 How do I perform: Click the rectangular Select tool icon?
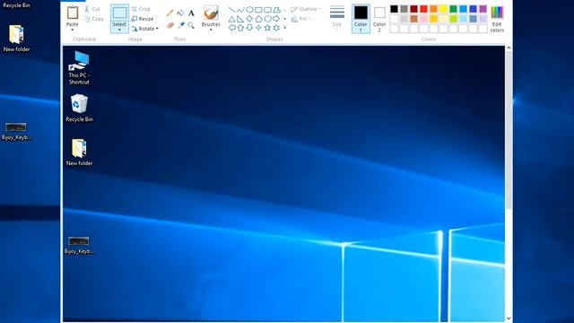[x=119, y=13]
